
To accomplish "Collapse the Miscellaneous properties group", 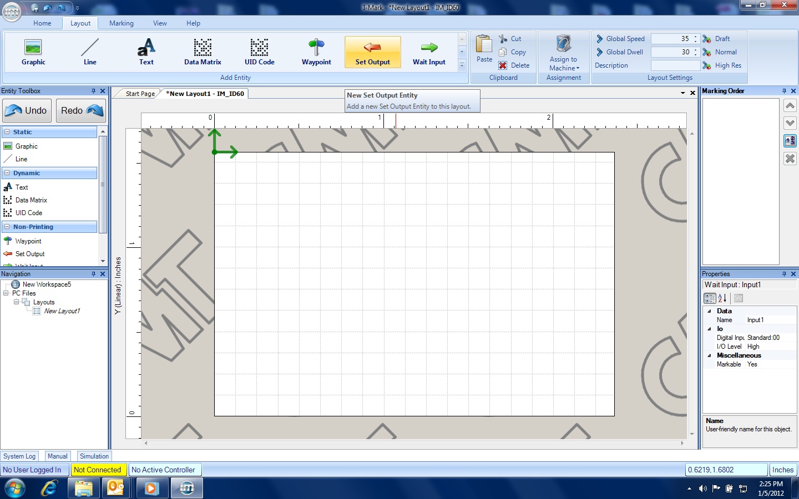I will (709, 355).
